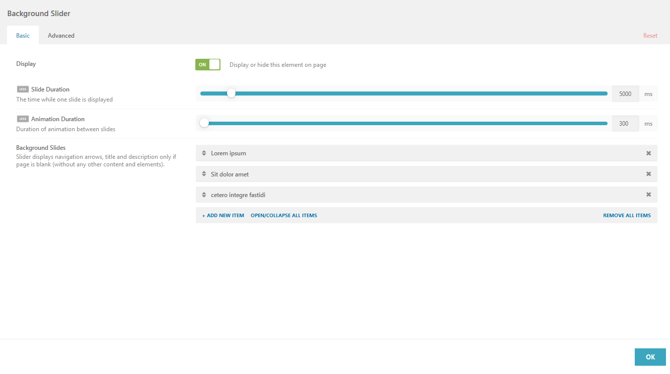Click the Display option label

click(26, 64)
